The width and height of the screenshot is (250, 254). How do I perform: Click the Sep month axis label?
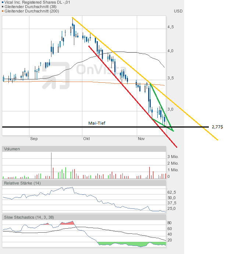pyautogui.click(x=34, y=139)
